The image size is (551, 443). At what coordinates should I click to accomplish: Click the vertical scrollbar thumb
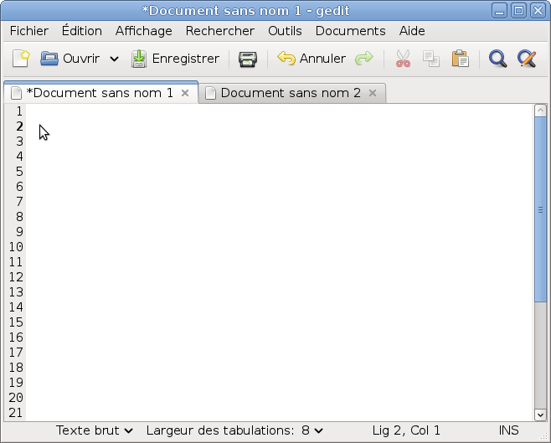coord(540,209)
